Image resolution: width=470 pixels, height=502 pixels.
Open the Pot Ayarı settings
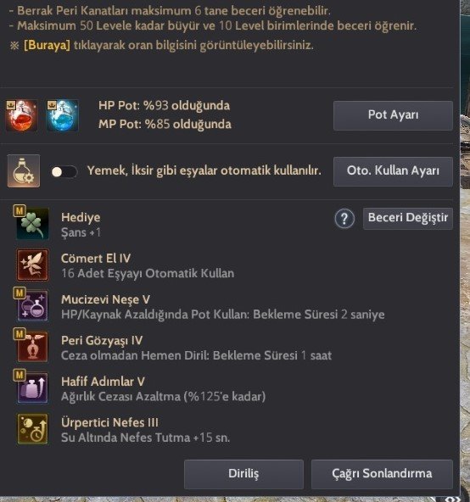click(x=393, y=115)
